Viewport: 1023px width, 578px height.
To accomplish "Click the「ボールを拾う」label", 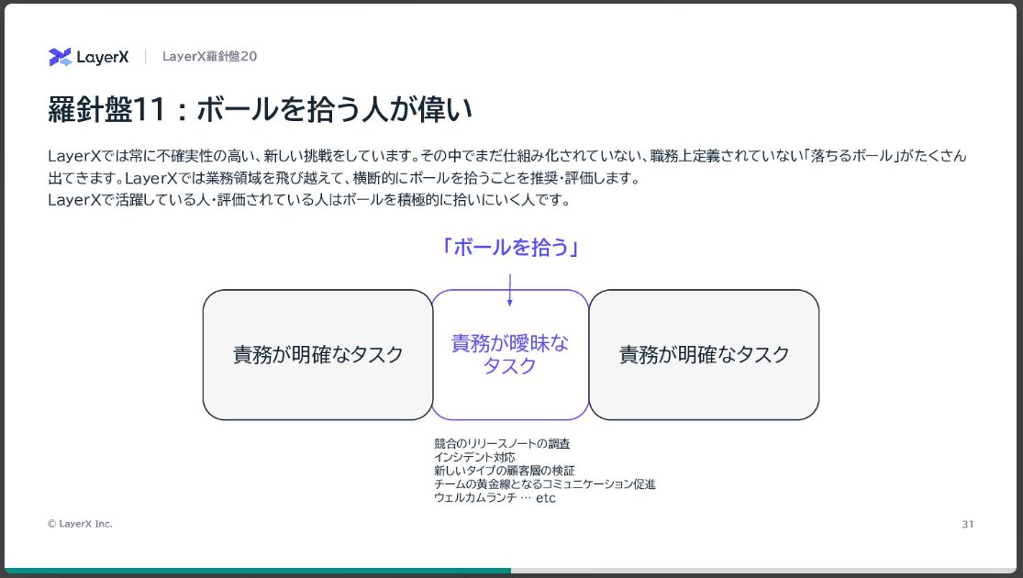I will coord(510,247).
